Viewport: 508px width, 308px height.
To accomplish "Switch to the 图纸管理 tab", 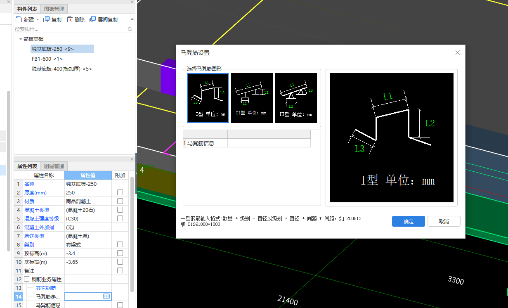I will pos(54,9).
